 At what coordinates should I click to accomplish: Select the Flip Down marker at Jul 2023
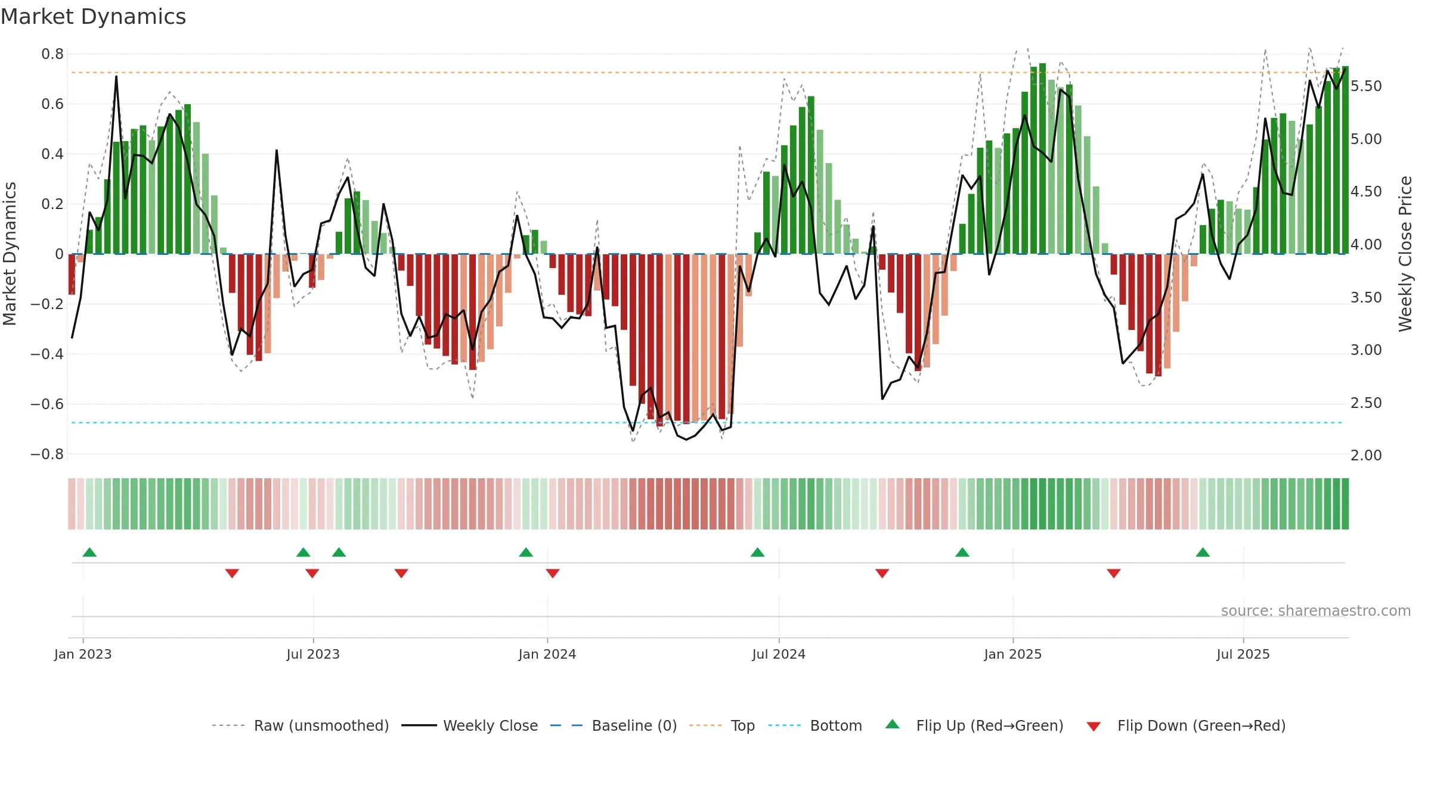[x=312, y=574]
